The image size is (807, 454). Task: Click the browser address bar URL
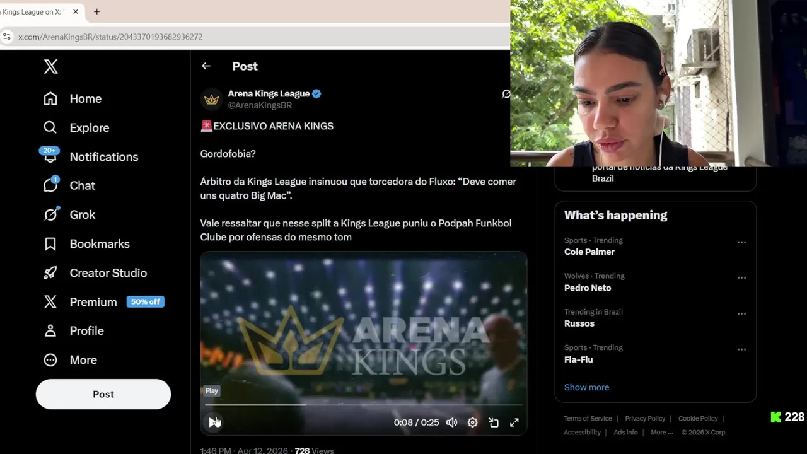point(110,37)
